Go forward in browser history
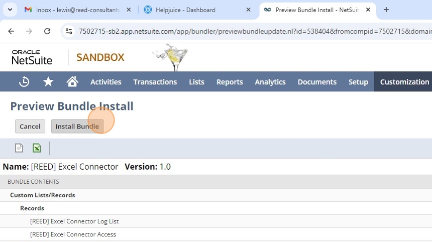432x242 pixels. 29,31
